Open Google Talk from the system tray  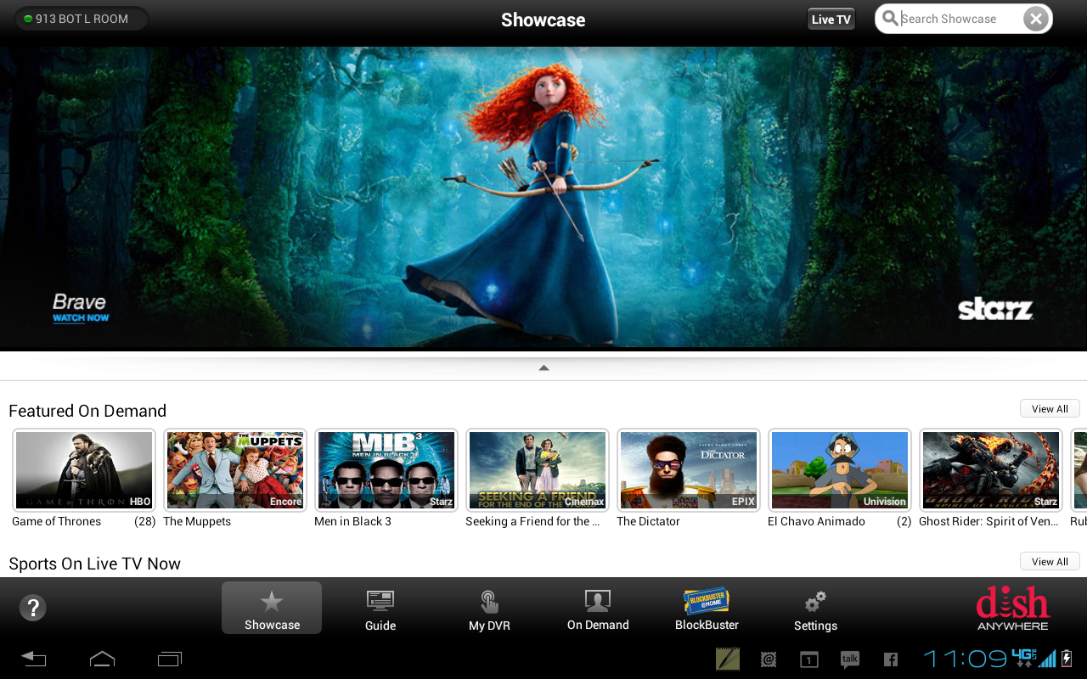pos(849,659)
